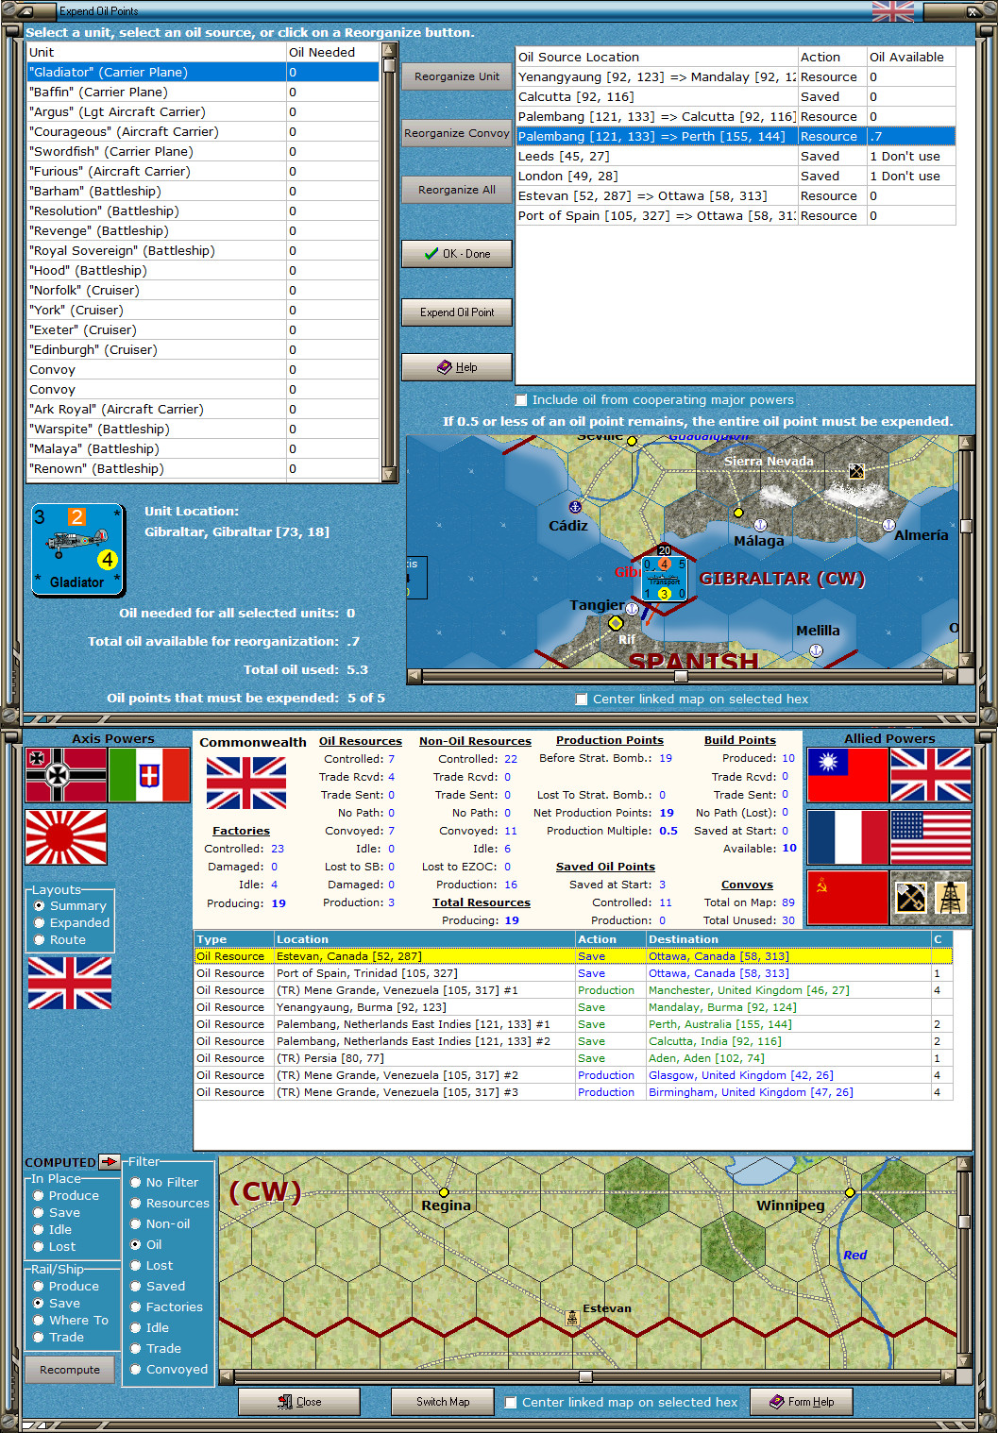Click the Cádiz port anchor icon

(575, 507)
